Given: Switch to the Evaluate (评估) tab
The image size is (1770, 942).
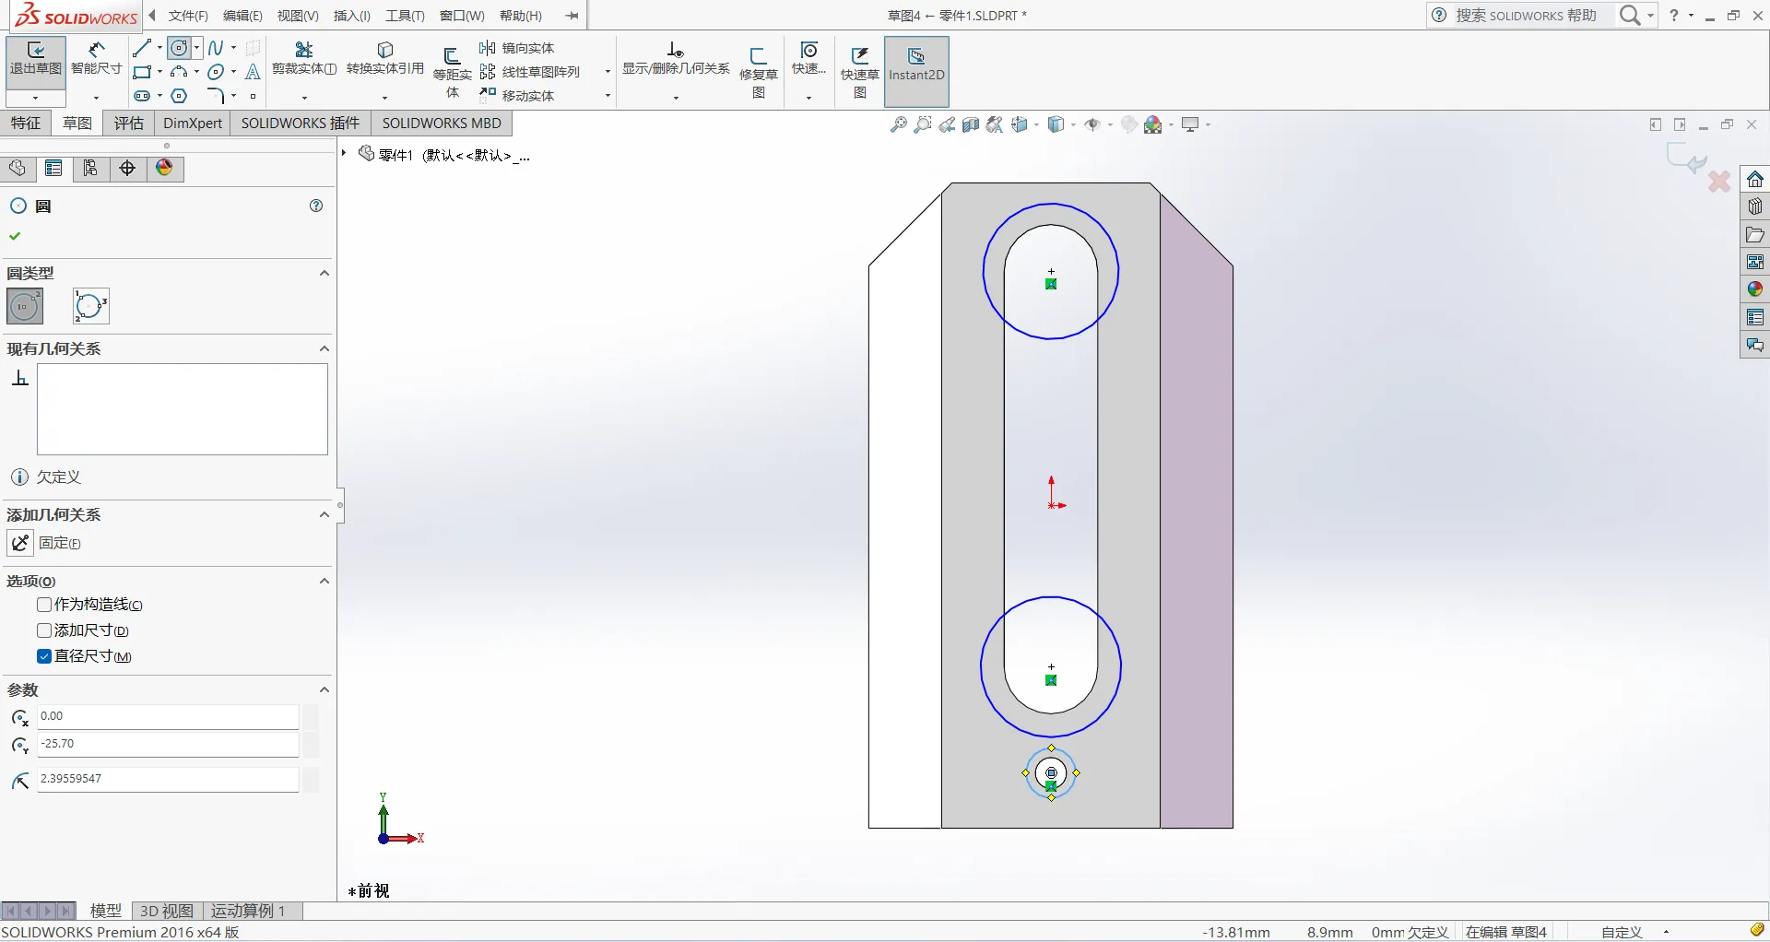Looking at the screenshot, I should (128, 124).
